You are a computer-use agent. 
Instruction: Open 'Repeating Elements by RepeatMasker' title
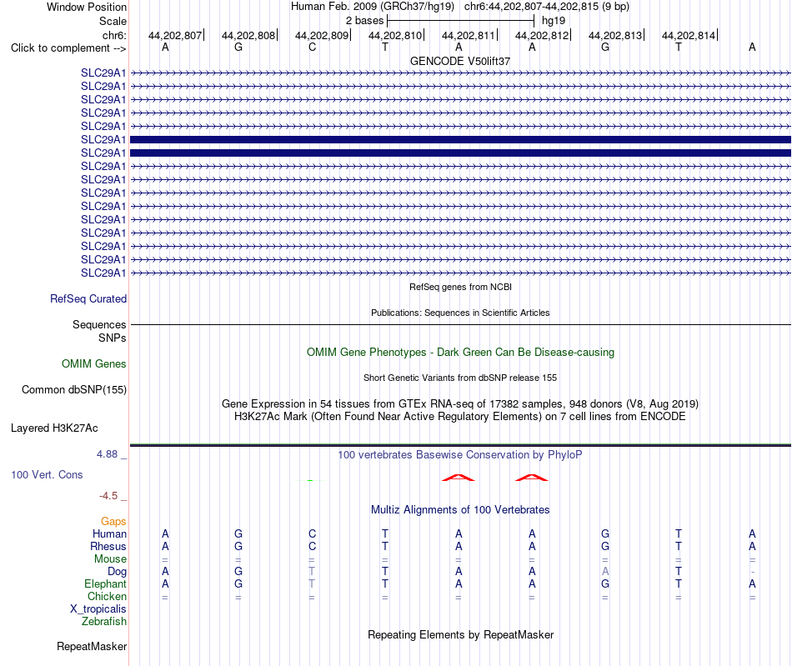[x=460, y=634]
